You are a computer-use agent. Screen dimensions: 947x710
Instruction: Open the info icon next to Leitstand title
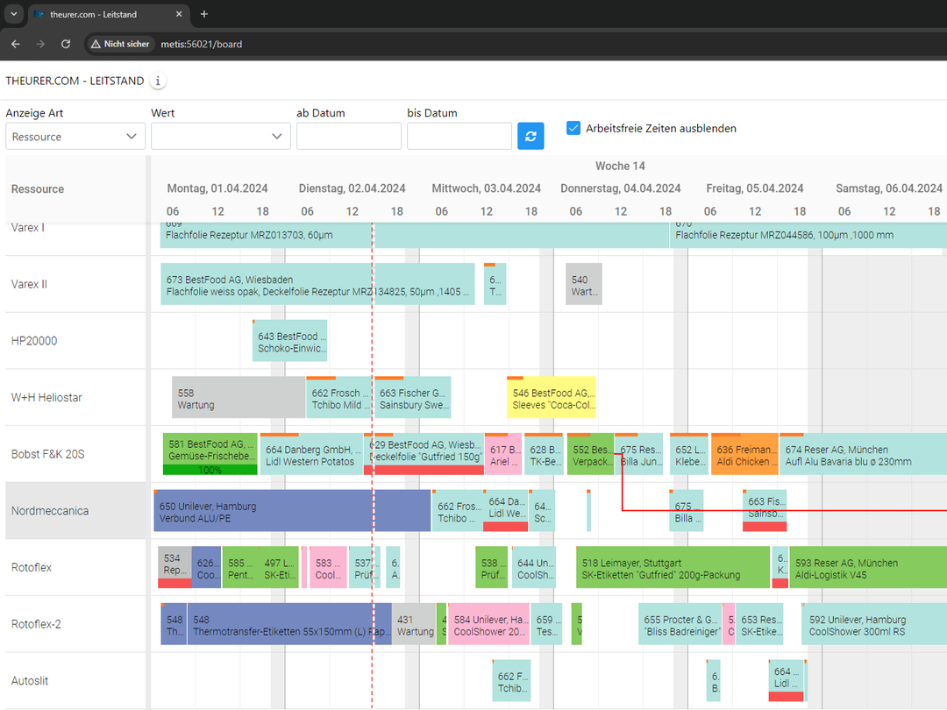pyautogui.click(x=158, y=81)
